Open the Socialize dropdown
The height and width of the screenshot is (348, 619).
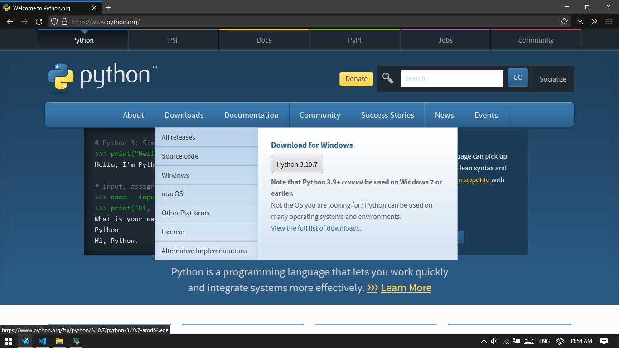pyautogui.click(x=553, y=79)
